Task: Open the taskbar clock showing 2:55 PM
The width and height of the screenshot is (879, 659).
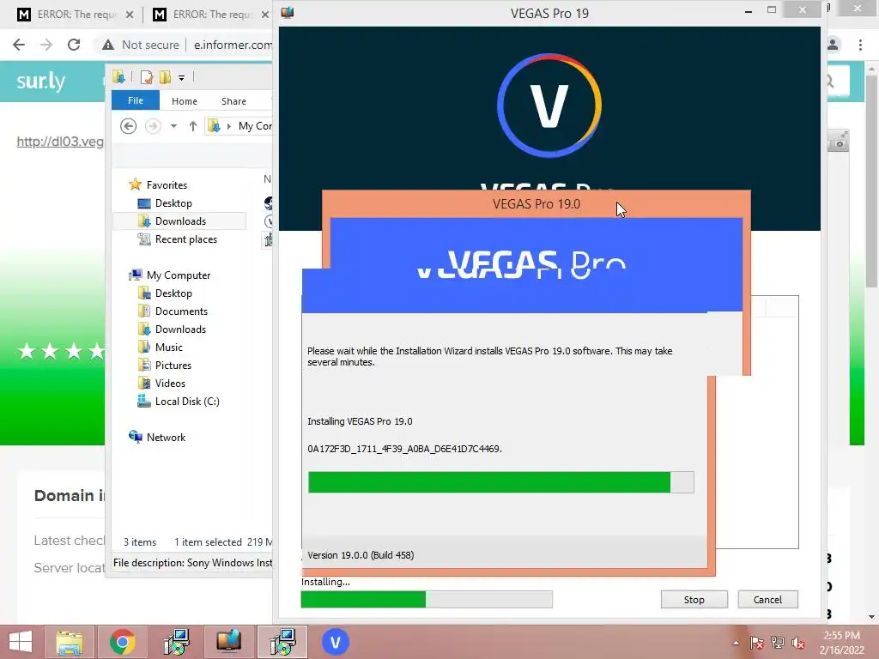Action: point(841,642)
